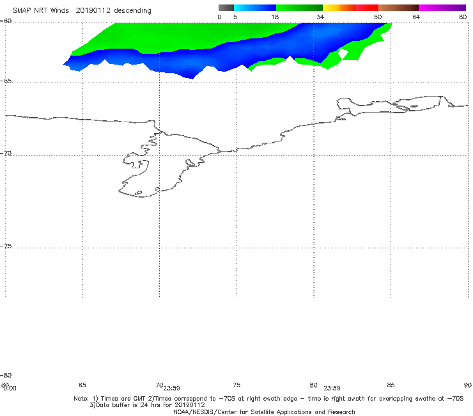The height and width of the screenshot is (416, 473).
Task: Click the latitude axis label '-75'
Action: coord(6,246)
